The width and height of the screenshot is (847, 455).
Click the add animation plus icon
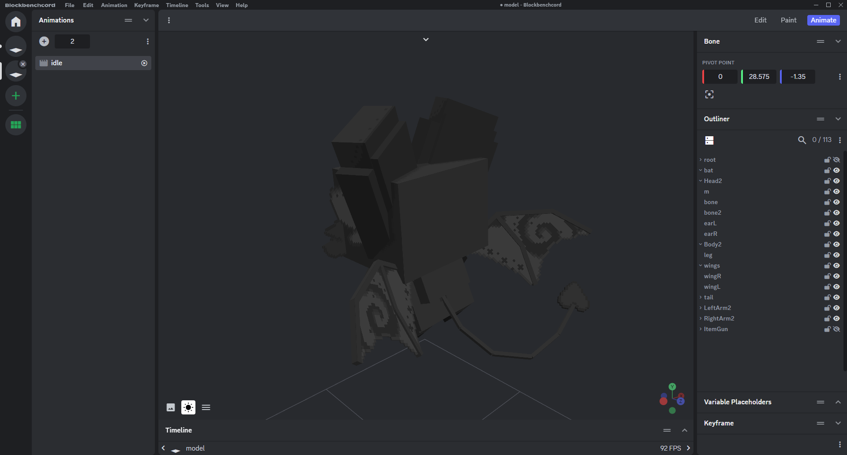(x=44, y=41)
